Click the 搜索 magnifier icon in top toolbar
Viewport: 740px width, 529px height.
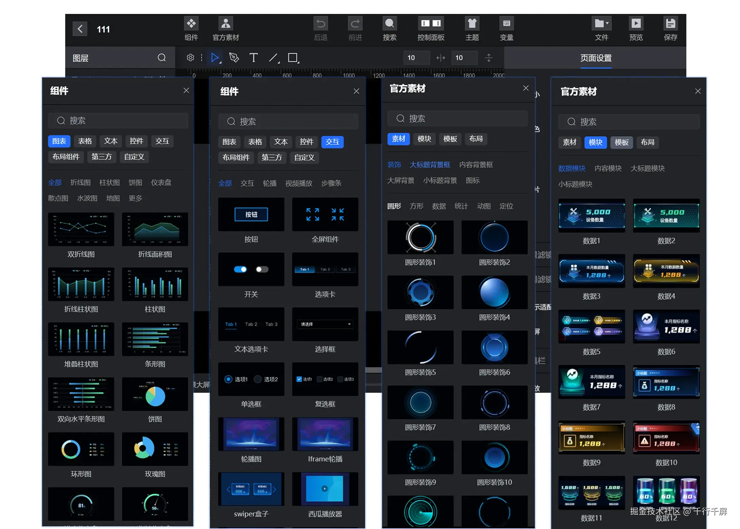389,24
